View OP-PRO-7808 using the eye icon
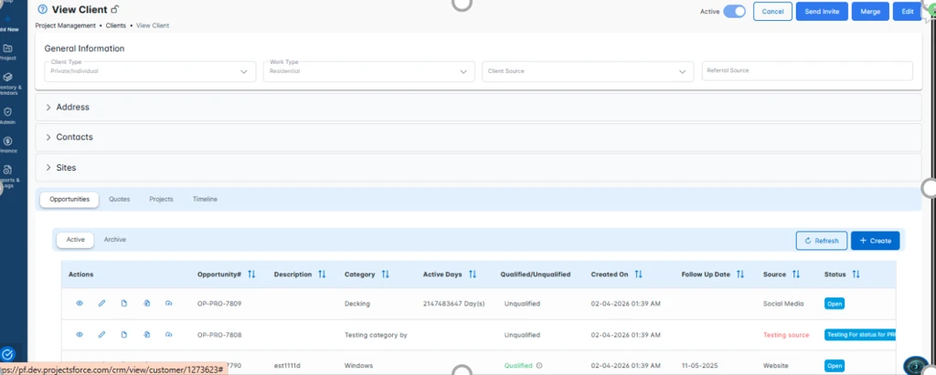This screenshot has width=936, height=375. pos(80,335)
